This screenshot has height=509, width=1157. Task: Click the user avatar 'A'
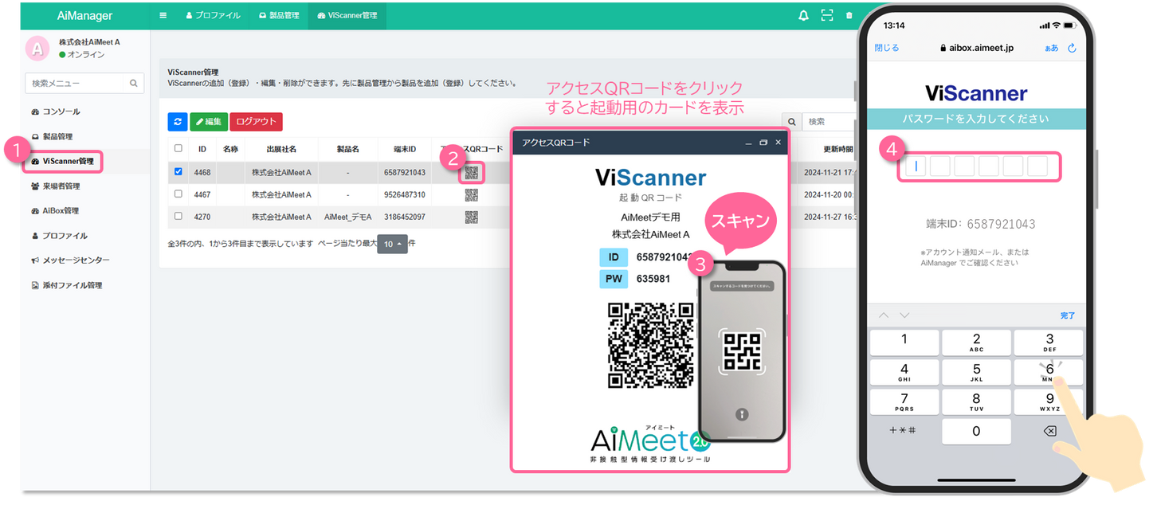point(37,48)
